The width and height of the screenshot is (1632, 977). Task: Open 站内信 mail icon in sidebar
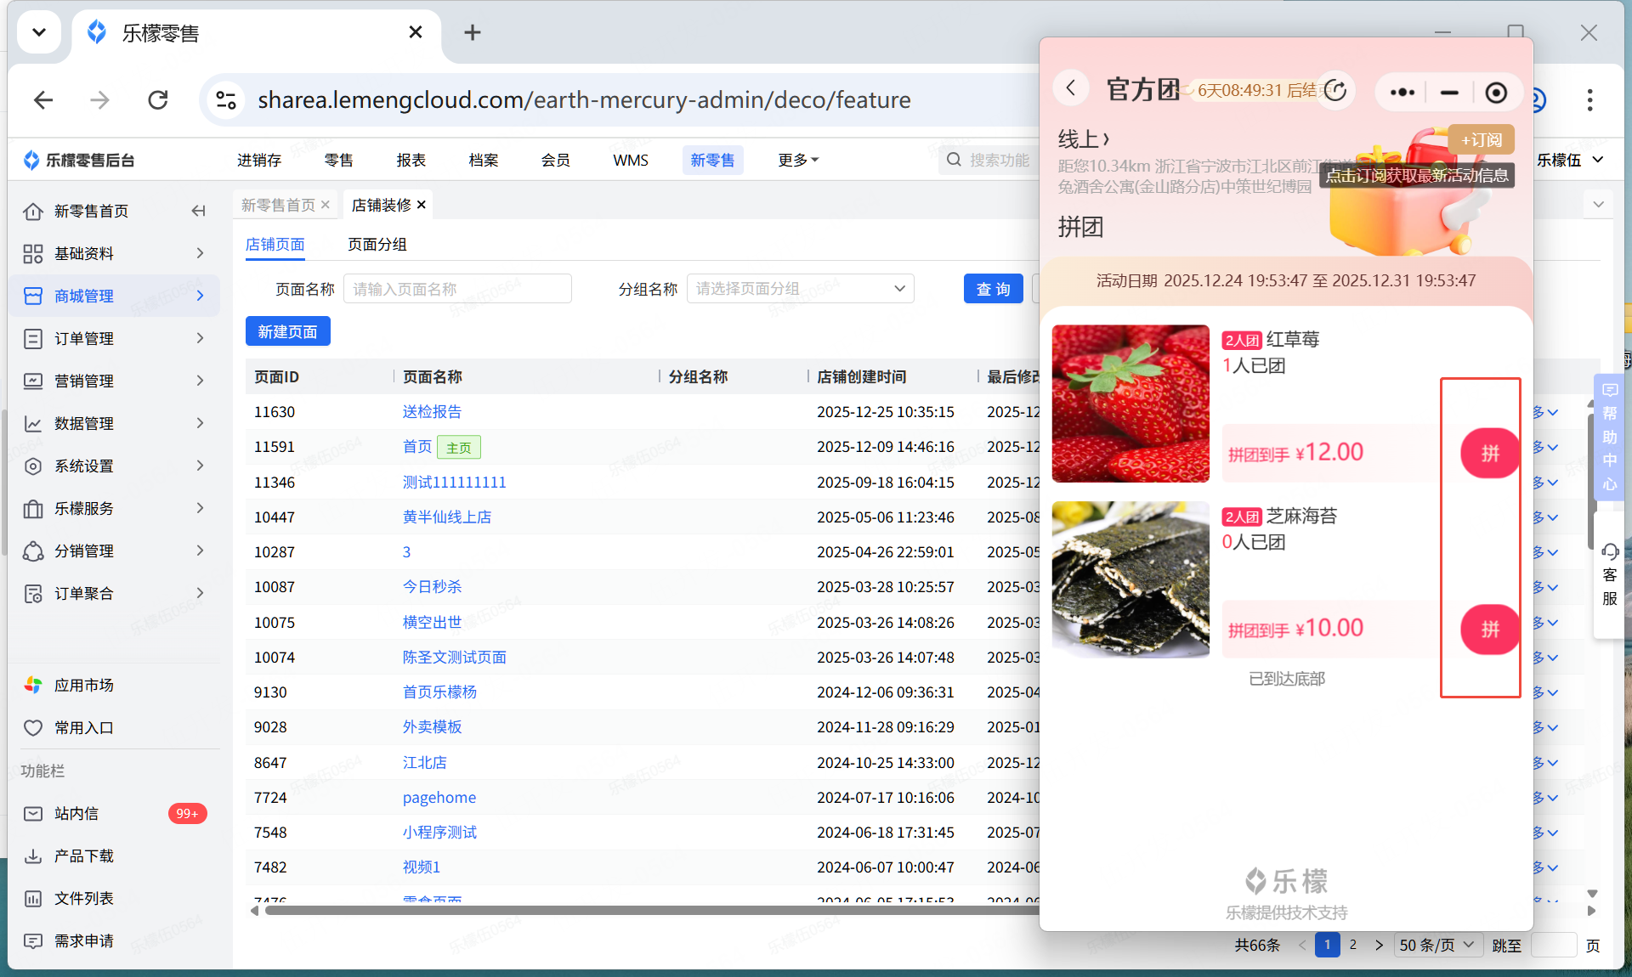coord(33,813)
